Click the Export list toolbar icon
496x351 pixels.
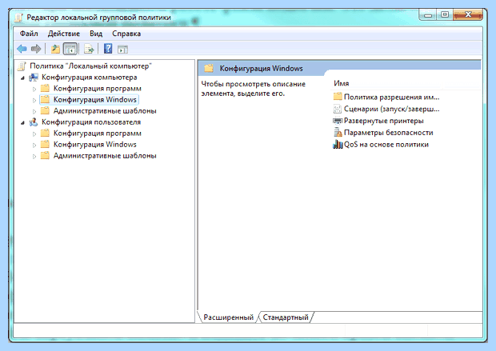(89, 49)
